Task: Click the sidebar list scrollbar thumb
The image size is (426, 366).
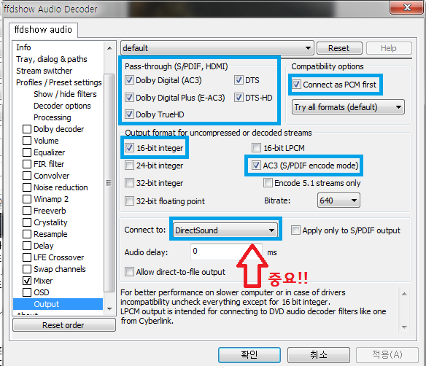Action: [109, 183]
